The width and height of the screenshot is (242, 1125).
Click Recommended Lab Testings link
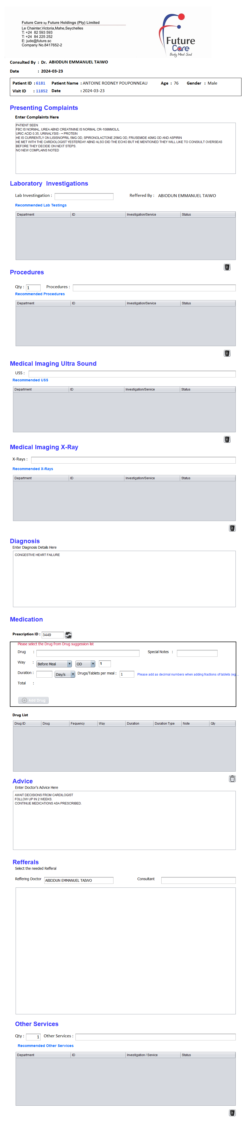click(x=41, y=205)
